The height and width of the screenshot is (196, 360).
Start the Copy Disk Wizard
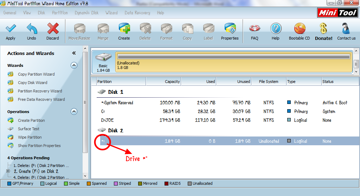point(33,83)
